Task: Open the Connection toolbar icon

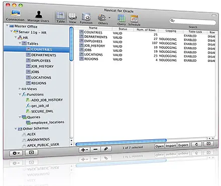Action: pos(15,15)
